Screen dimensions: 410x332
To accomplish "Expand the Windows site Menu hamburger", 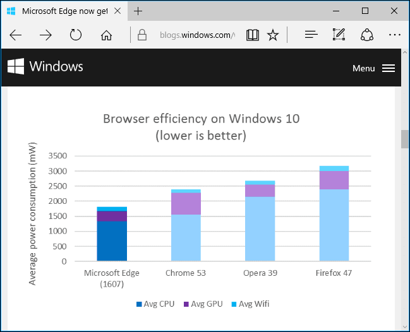I will (x=389, y=68).
